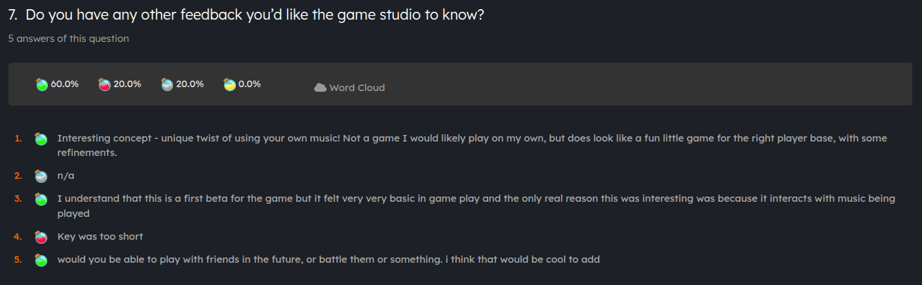Screen dimensions: 922x285
Task: Click the cloud icon beside Word Cloud
Action: click(320, 88)
